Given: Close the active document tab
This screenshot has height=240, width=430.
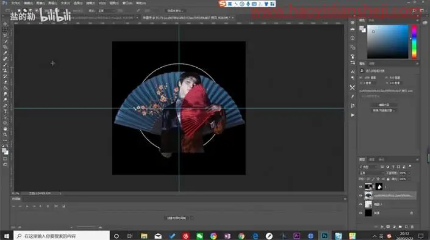Looking at the screenshot, I should pyautogui.click(x=232, y=18).
